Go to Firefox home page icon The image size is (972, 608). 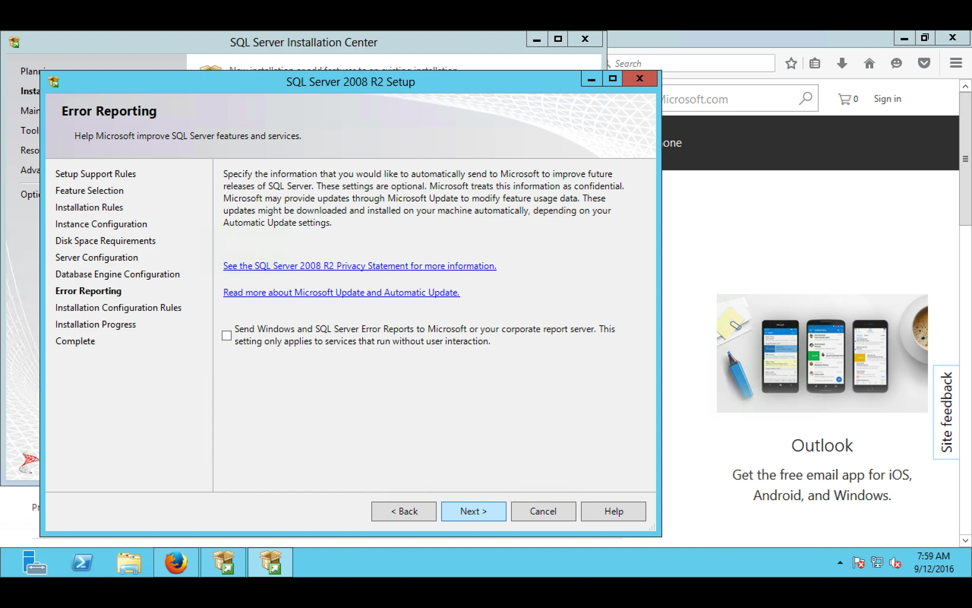point(869,63)
